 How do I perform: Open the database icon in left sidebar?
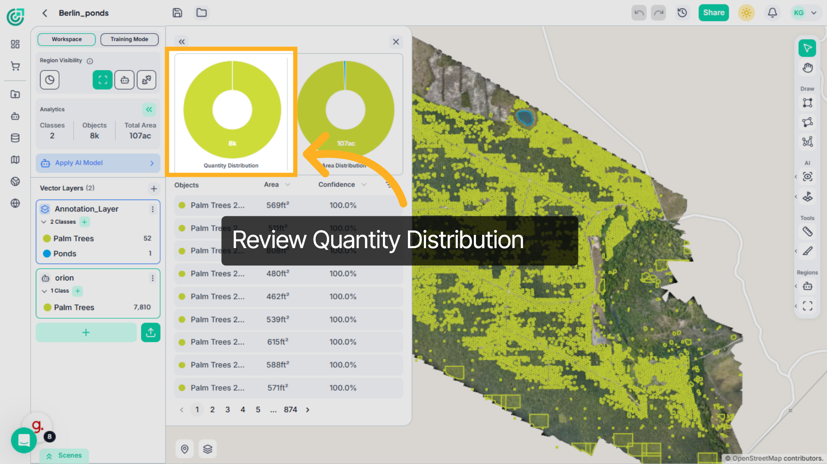15,138
